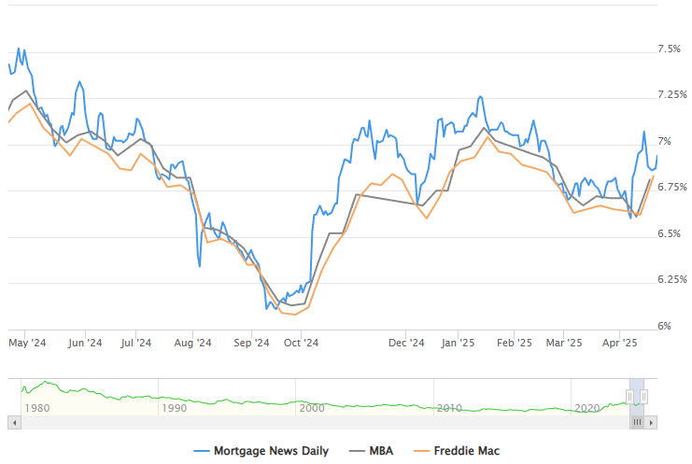The width and height of the screenshot is (692, 464).
Task: Select 1990 on the navigator timeline
Action: [175, 408]
